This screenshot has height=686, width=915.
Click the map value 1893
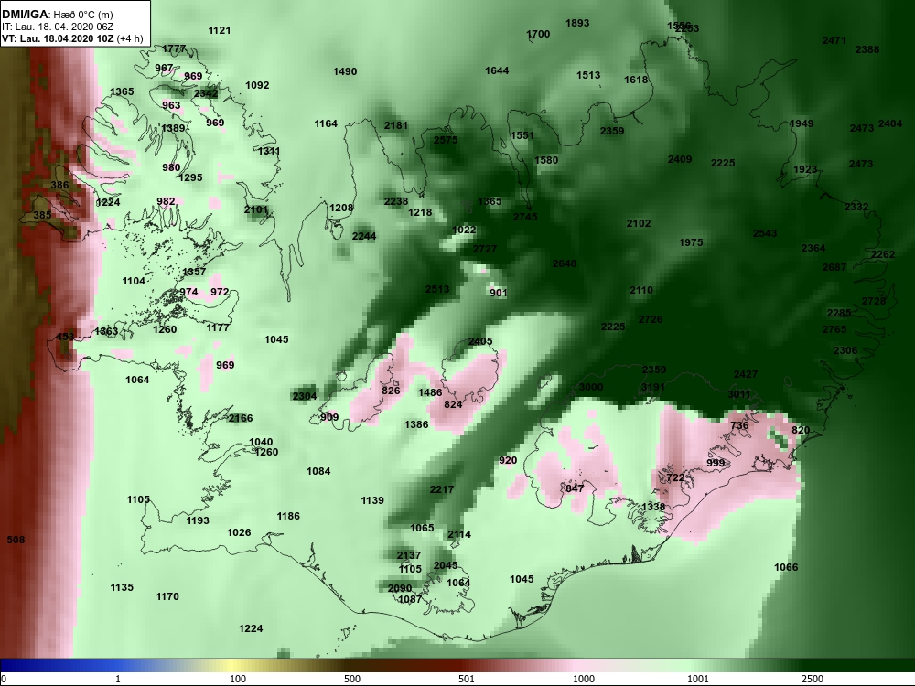[x=577, y=24]
